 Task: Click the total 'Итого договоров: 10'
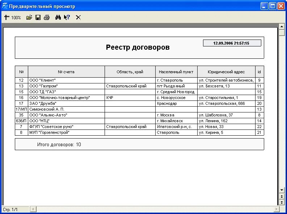coord(59,144)
